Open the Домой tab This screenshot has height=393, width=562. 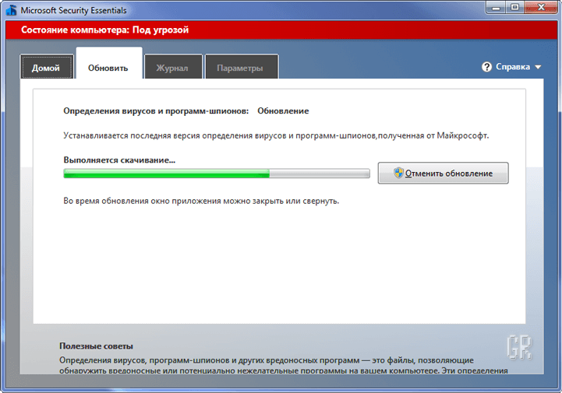click(47, 67)
